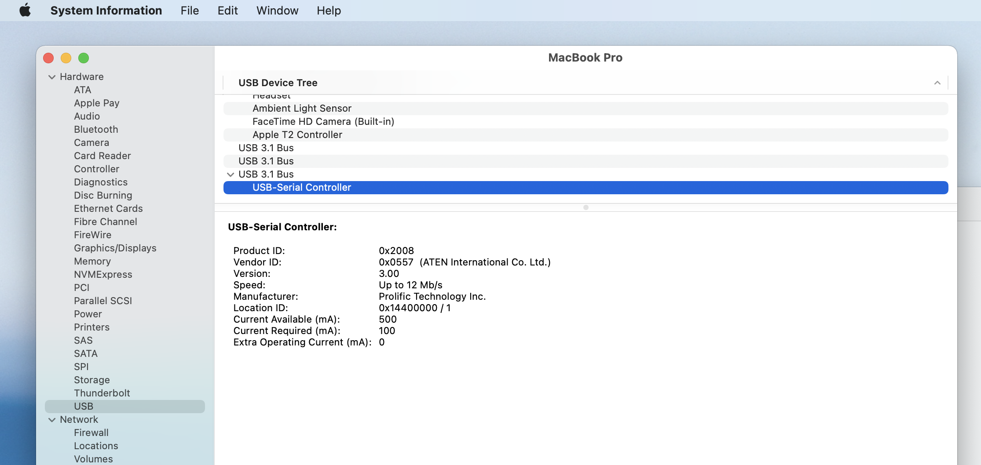
Task: Open the System Information menu
Action: 106,10
